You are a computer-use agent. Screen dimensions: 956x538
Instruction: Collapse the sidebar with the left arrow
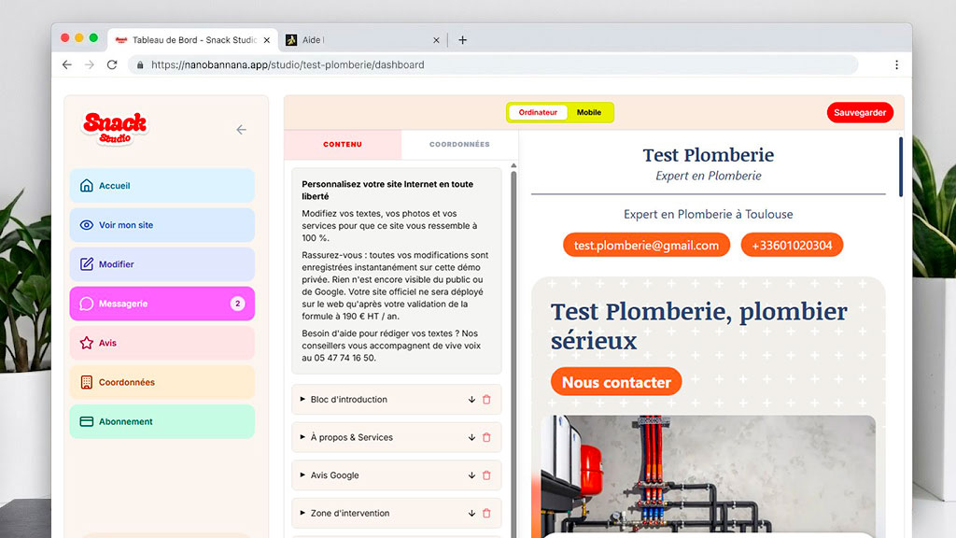242,129
